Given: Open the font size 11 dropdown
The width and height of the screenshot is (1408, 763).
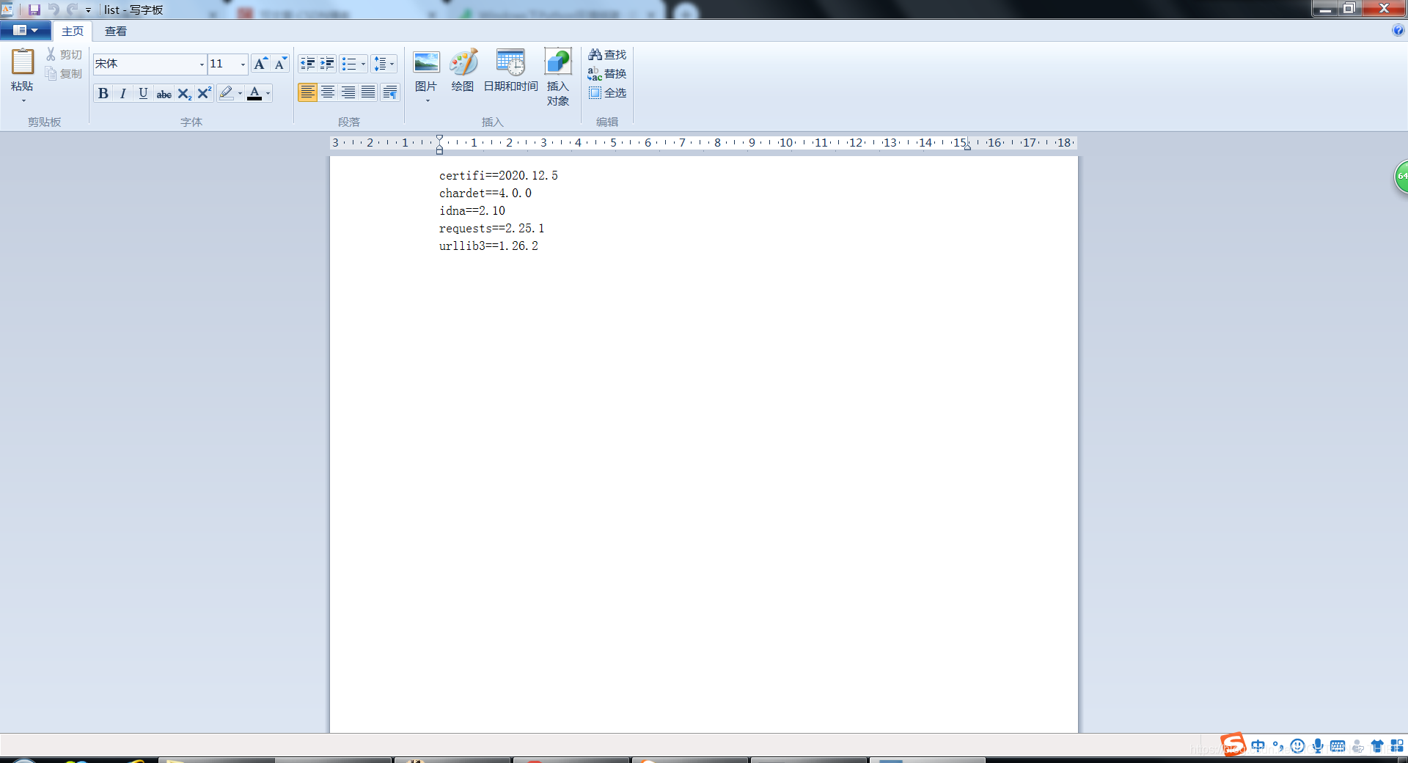Looking at the screenshot, I should click(x=243, y=64).
